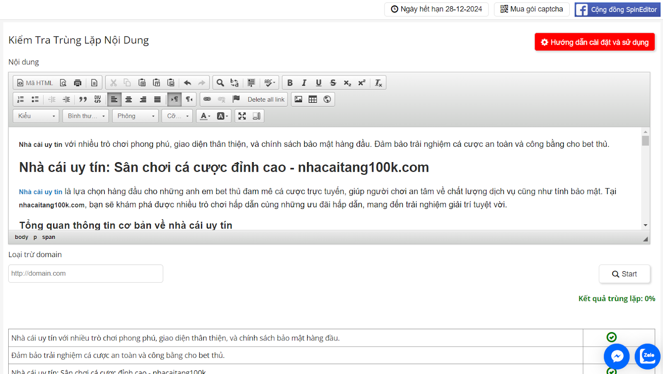Open the text color picker

point(205,116)
